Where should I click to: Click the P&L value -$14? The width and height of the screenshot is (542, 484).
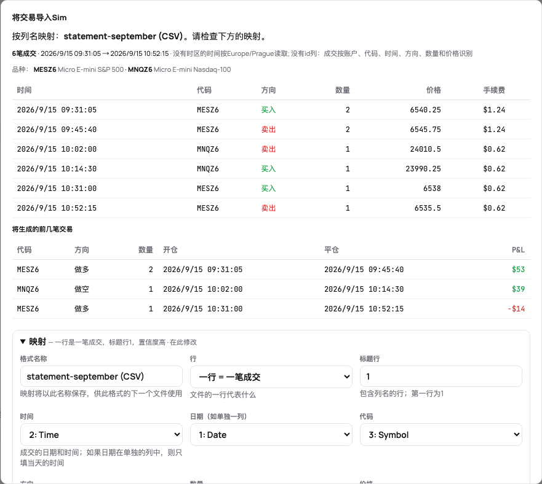coord(516,309)
